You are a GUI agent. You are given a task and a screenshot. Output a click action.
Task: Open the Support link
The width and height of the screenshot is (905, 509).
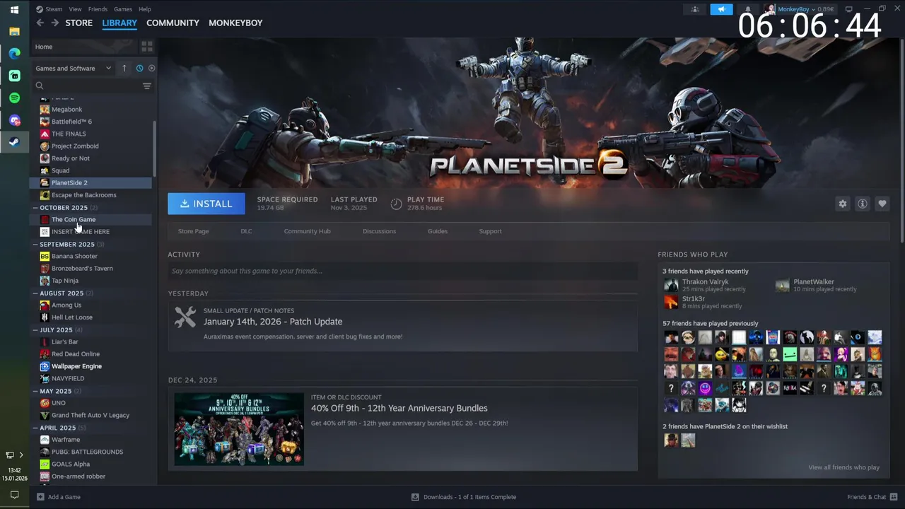tap(490, 231)
